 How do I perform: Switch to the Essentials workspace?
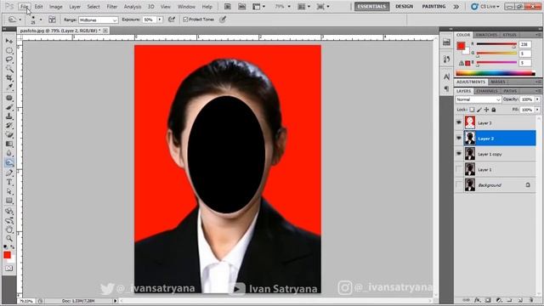click(371, 7)
